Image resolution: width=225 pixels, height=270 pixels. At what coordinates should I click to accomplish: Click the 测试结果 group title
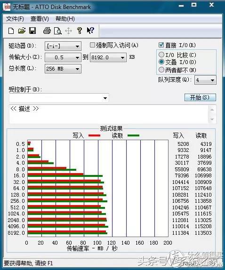111,128
